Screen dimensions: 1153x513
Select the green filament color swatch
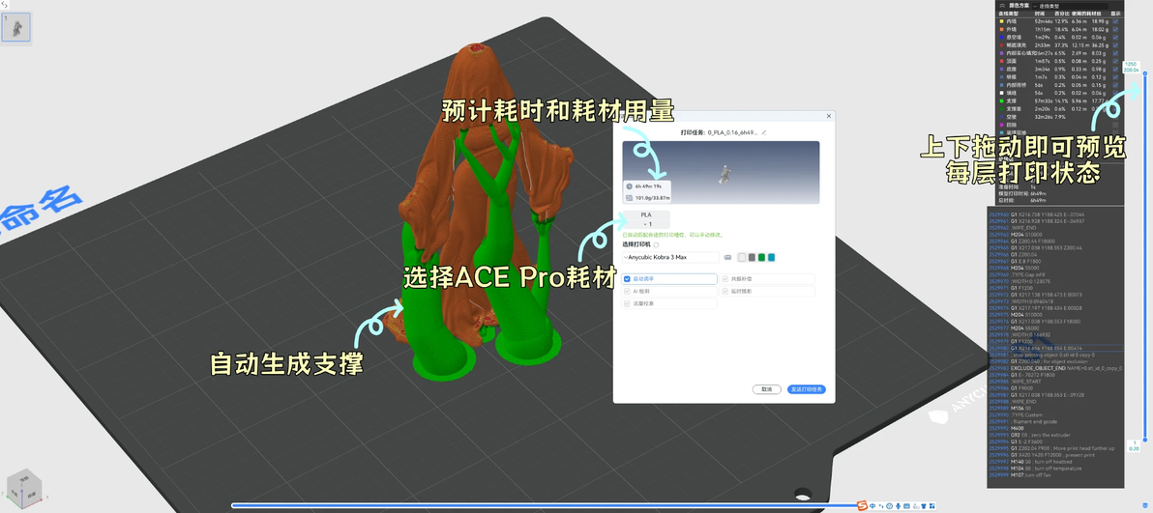click(762, 257)
